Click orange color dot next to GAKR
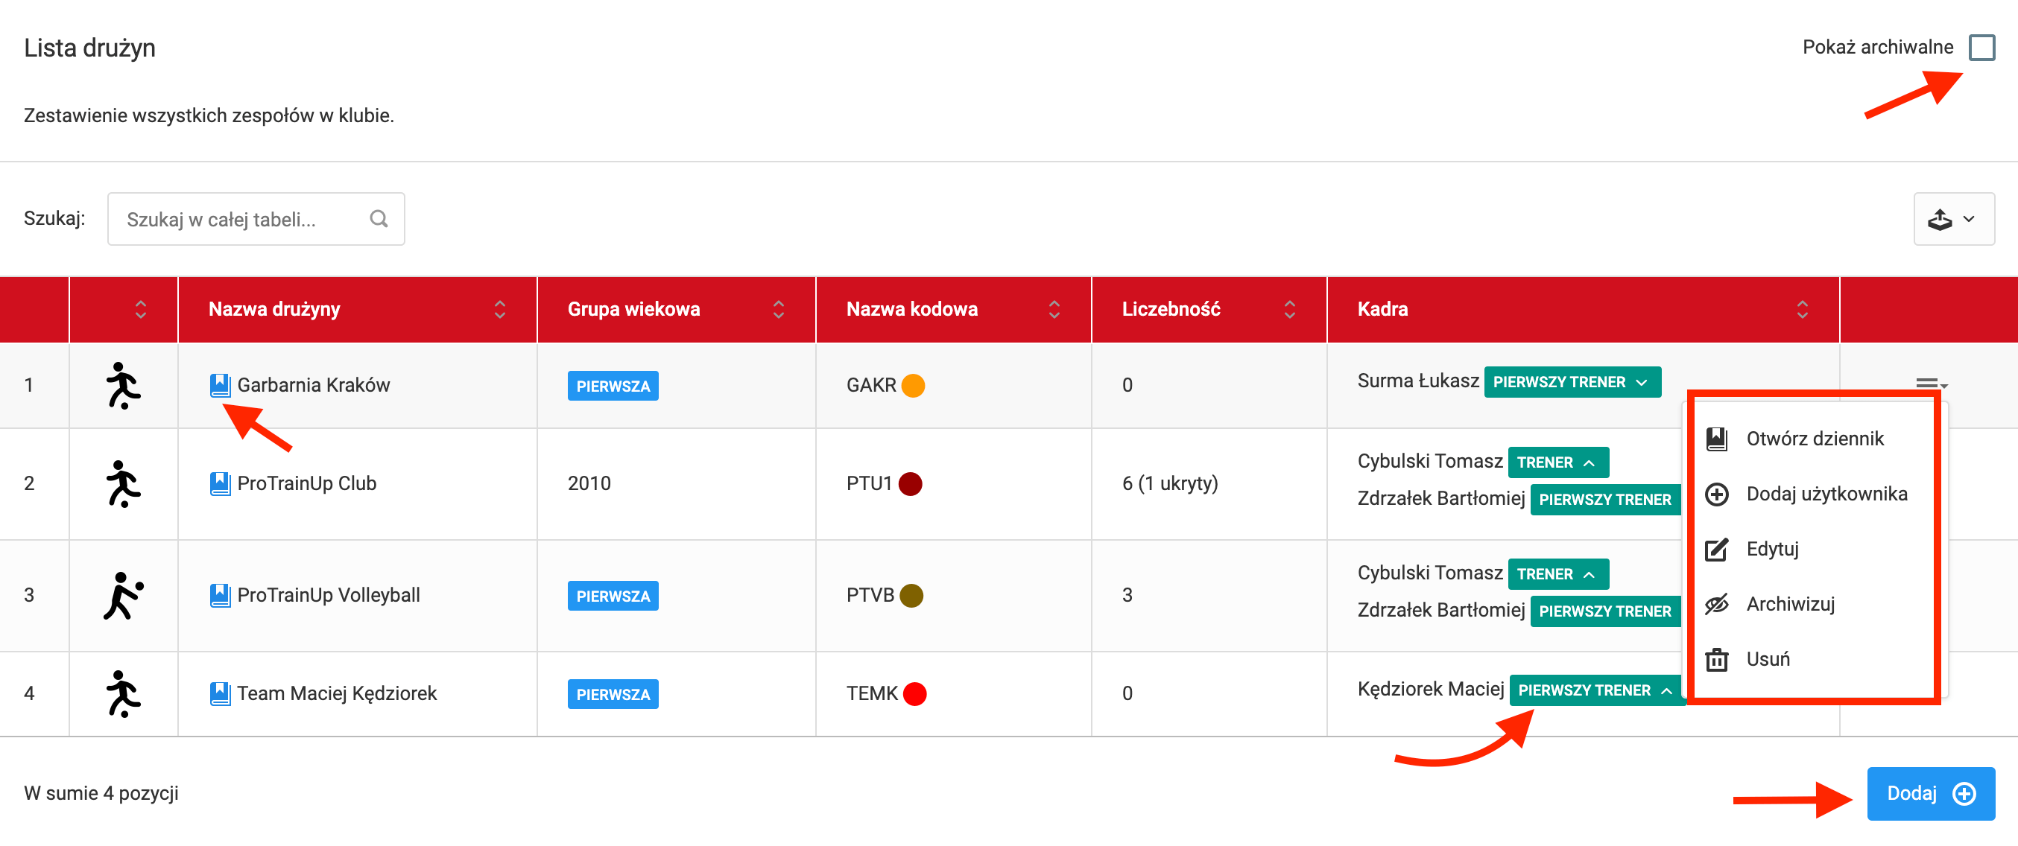Image resolution: width=2018 pixels, height=846 pixels. coord(913,385)
